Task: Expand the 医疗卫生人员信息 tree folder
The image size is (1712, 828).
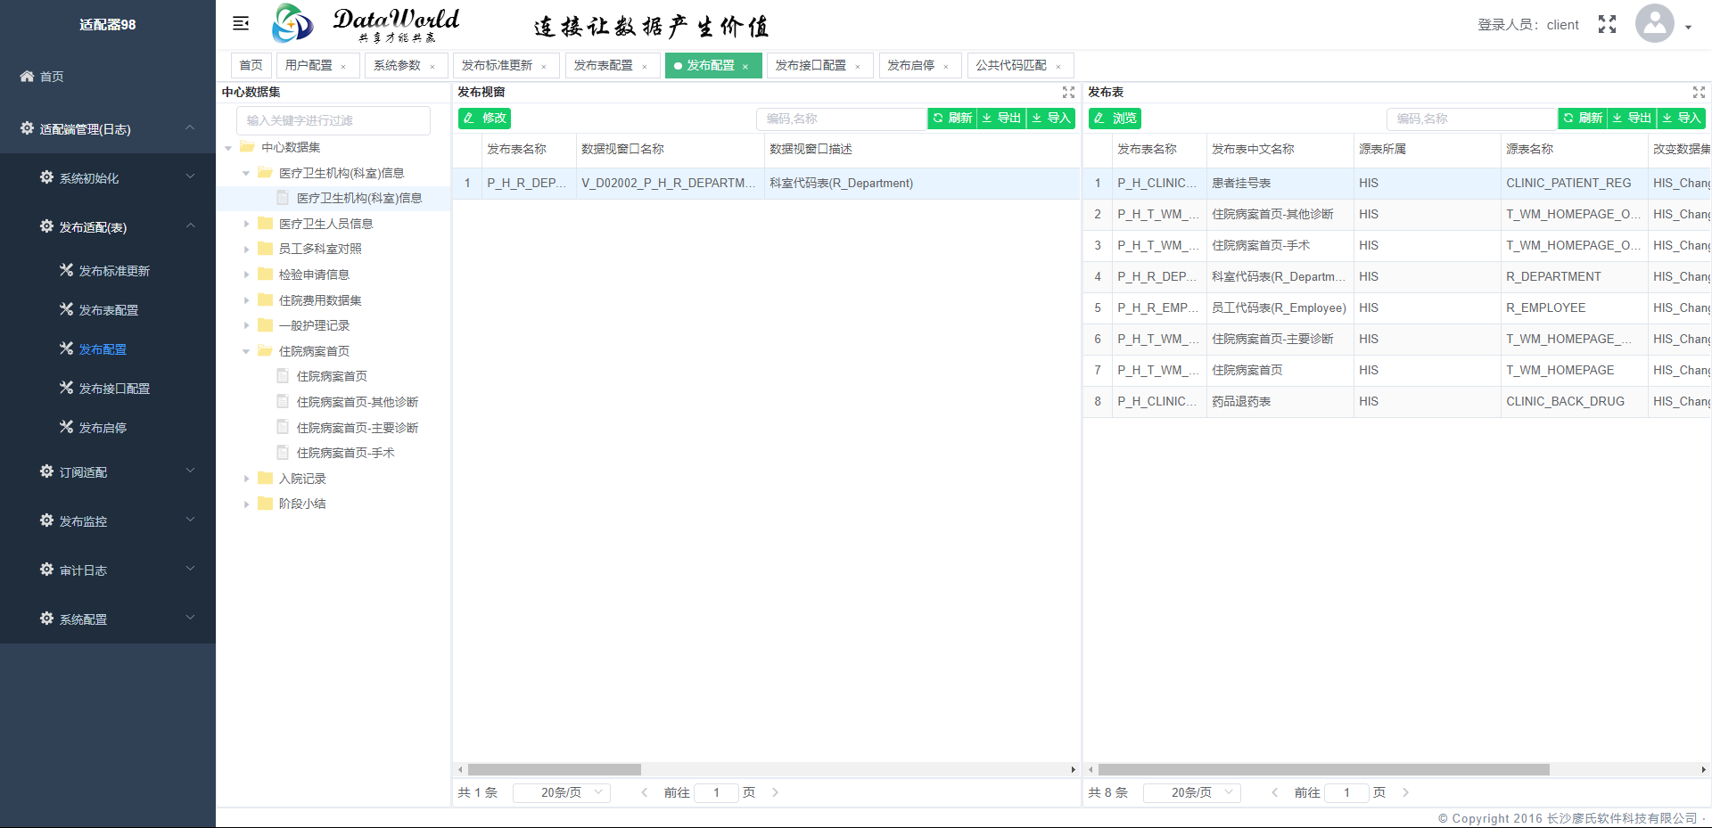Action: click(x=247, y=224)
